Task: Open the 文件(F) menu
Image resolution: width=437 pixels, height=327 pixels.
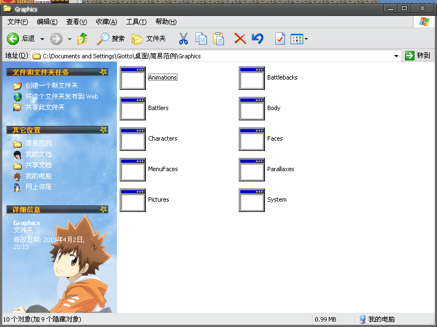Action: pyautogui.click(x=17, y=22)
